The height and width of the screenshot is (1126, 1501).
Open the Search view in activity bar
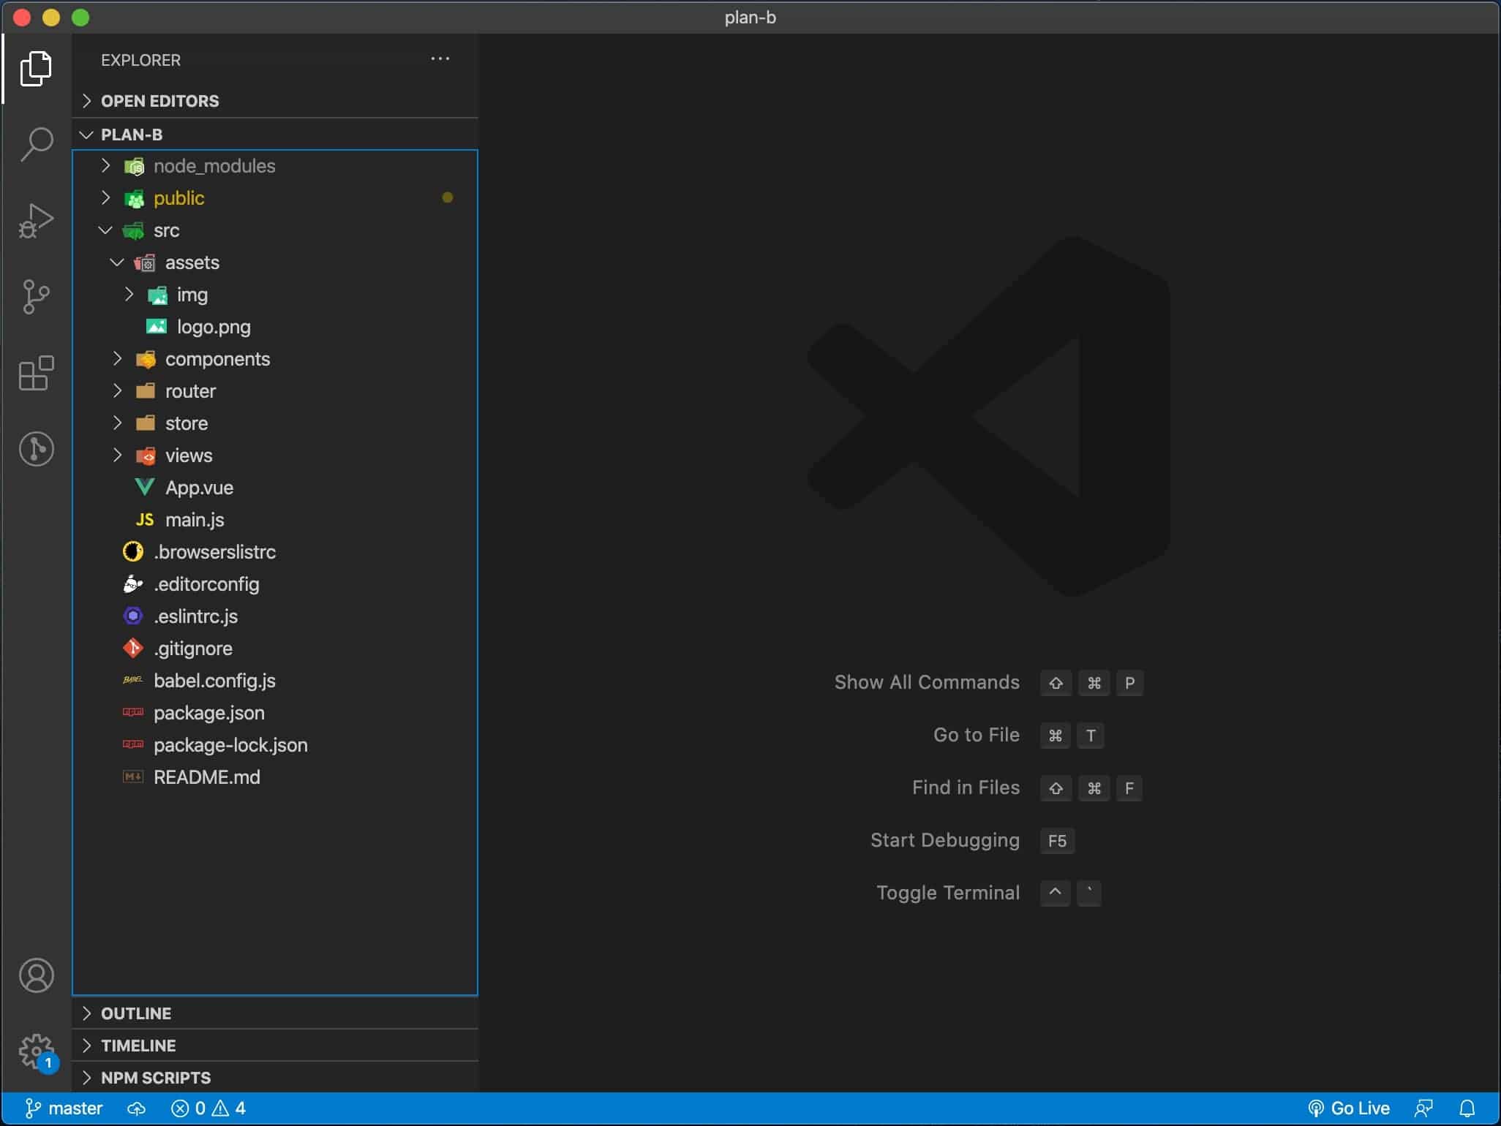[x=36, y=144]
